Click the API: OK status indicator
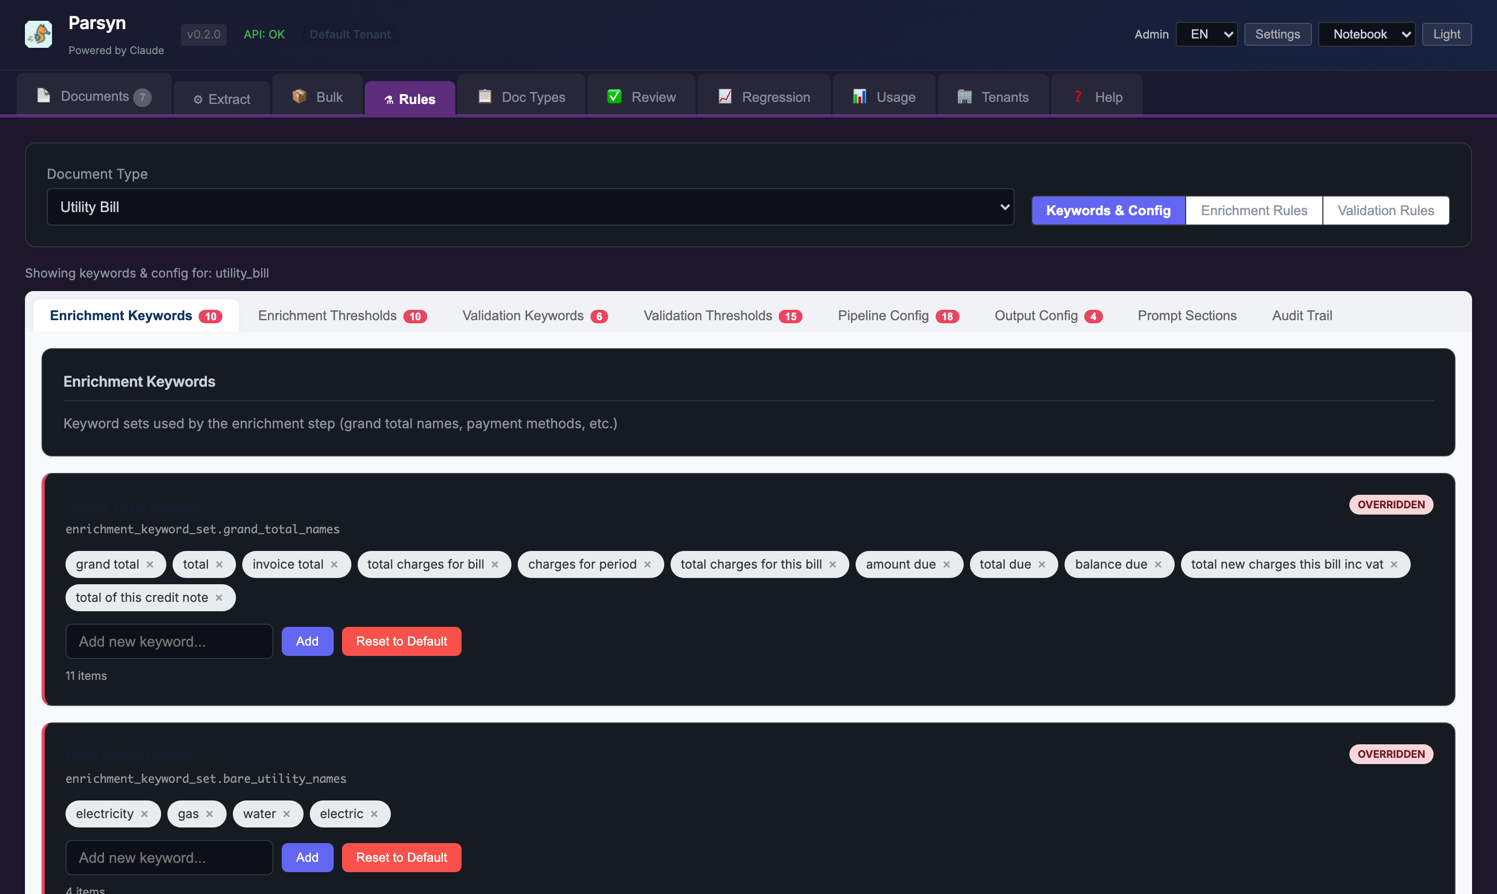Image resolution: width=1497 pixels, height=894 pixels. point(264,34)
